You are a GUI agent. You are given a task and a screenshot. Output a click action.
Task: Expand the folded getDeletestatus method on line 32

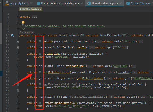click(x=18, y=78)
